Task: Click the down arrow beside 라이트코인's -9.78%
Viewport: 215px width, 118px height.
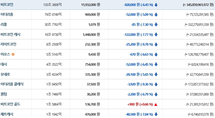Action: tap(156, 44)
